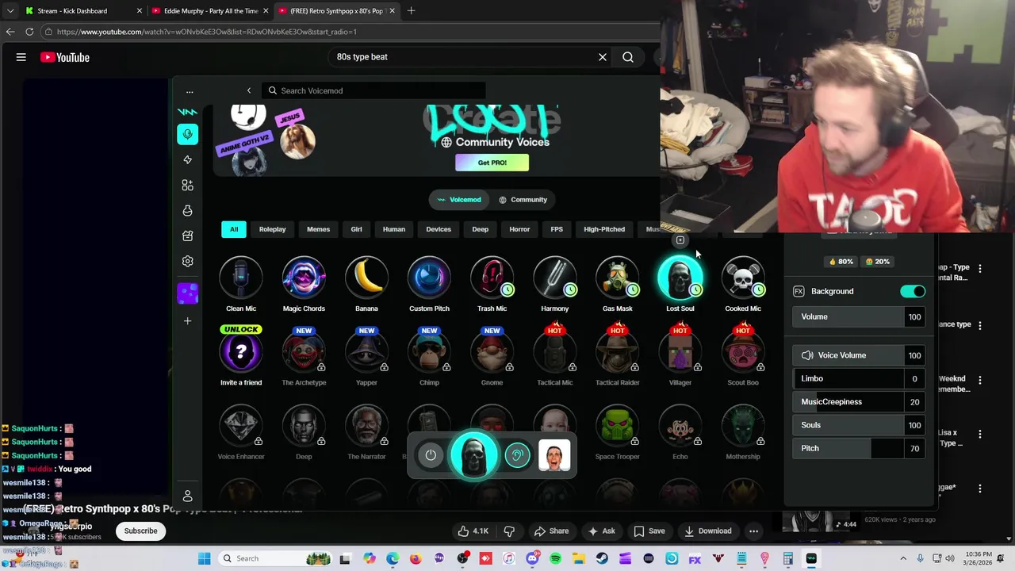Select the Harmony voice

pyautogui.click(x=555, y=278)
